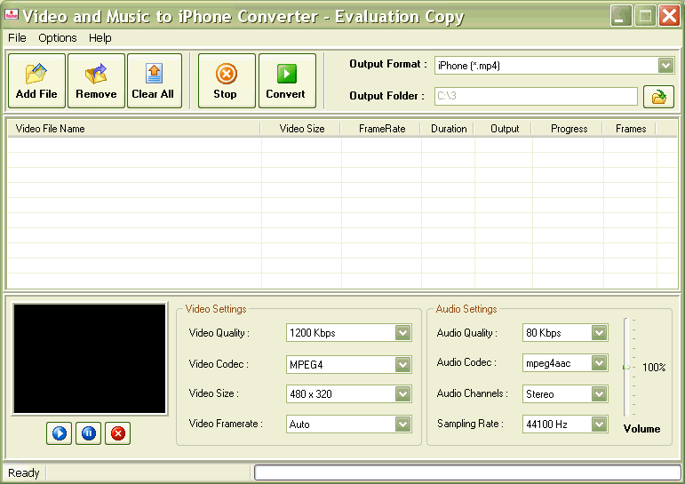
Task: Expand the Audio Codec dropdown
Action: click(x=600, y=363)
